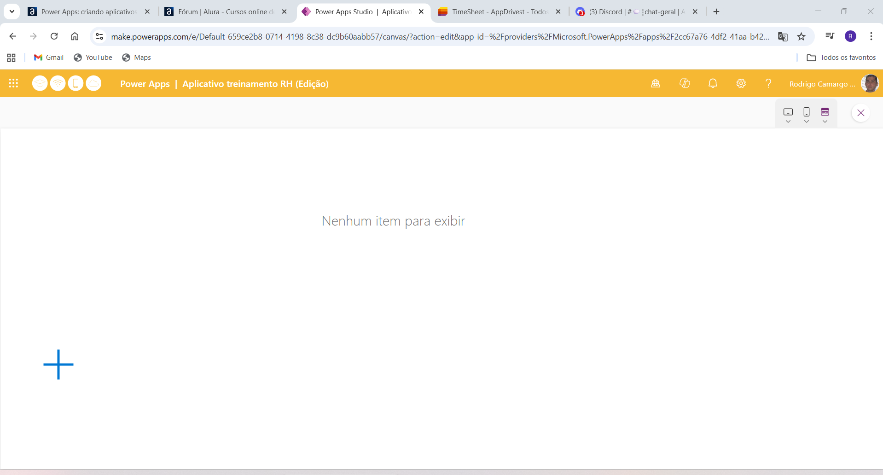Open the Chrome three-dot menu

click(x=871, y=36)
